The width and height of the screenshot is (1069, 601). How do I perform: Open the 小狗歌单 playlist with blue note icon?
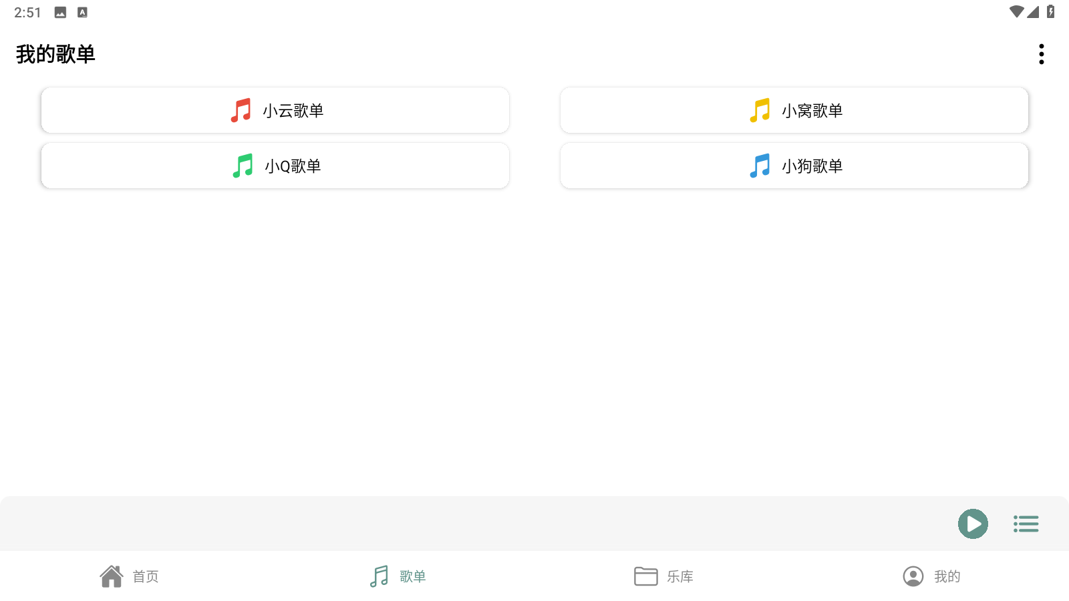[x=794, y=166]
